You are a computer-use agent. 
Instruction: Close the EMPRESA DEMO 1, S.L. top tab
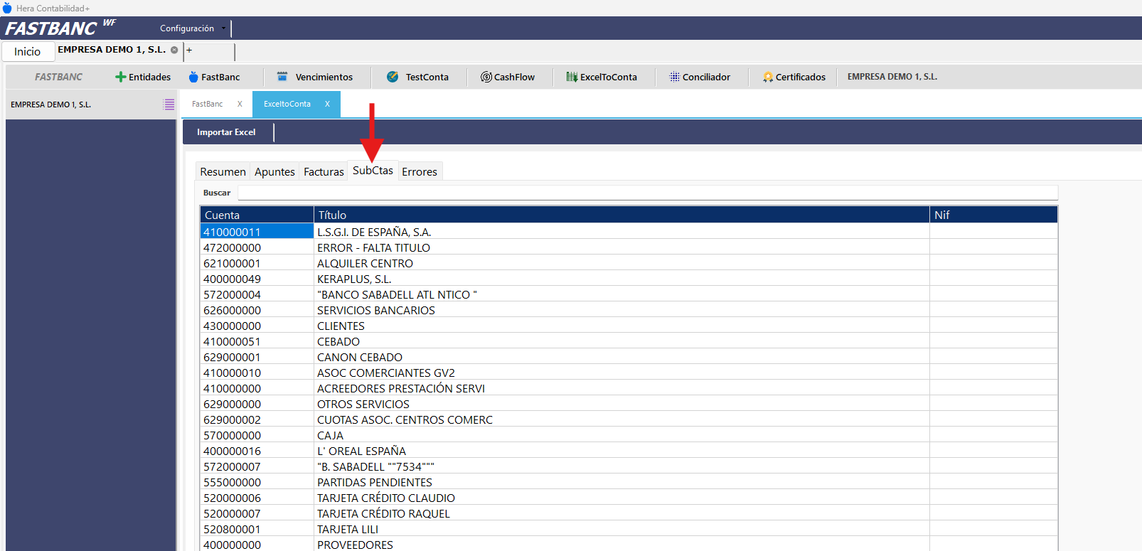(x=174, y=50)
